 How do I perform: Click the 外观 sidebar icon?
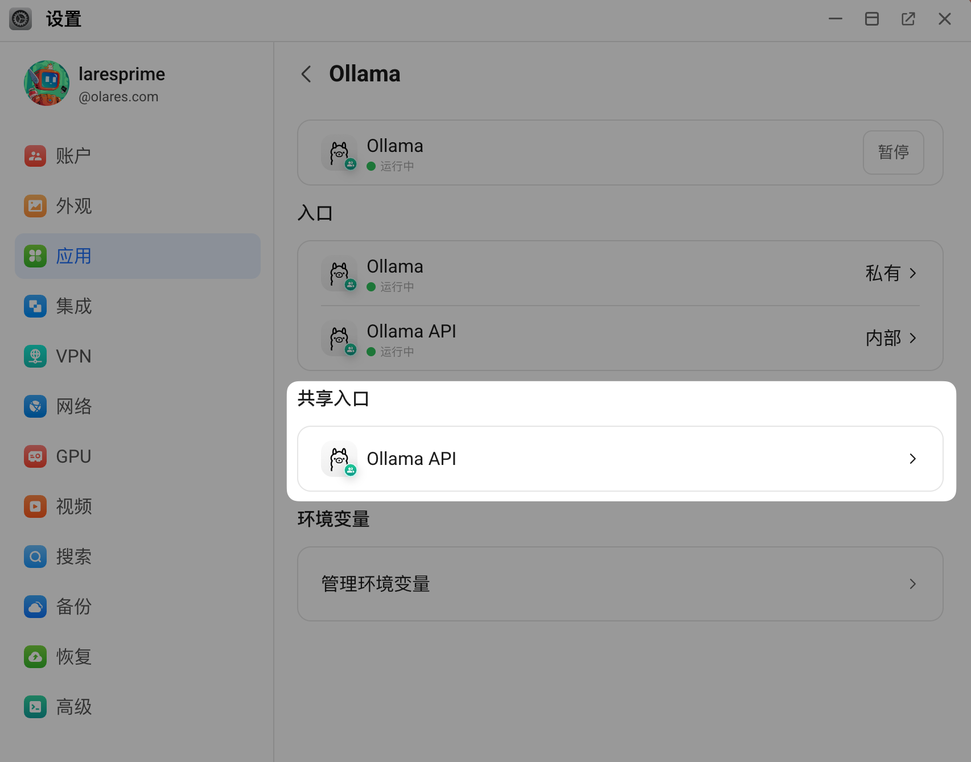pyautogui.click(x=35, y=206)
